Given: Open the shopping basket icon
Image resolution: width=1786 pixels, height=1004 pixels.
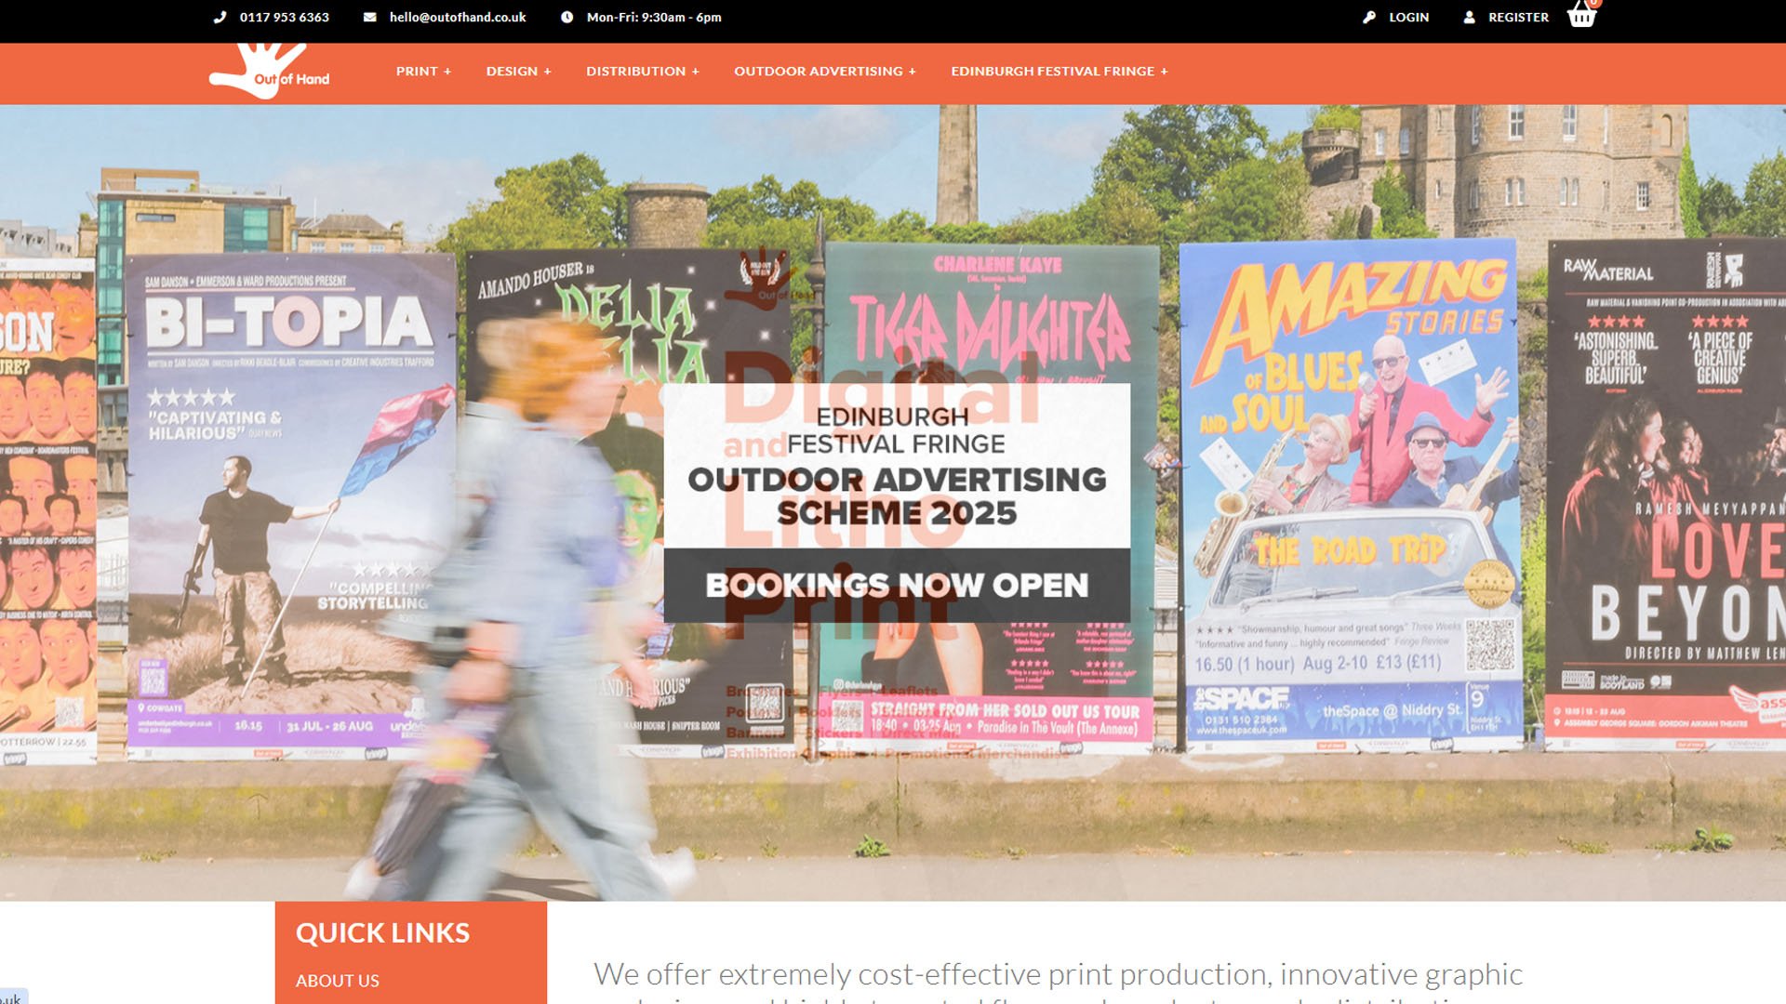Looking at the screenshot, I should coord(1582,14).
